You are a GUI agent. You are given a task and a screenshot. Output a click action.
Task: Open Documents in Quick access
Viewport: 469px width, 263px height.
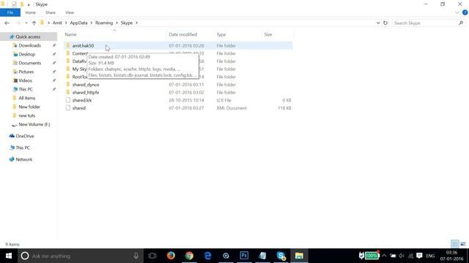tap(29, 64)
